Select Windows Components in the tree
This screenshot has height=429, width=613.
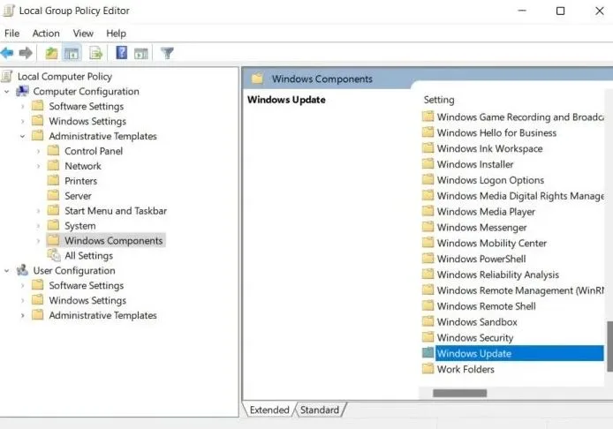tap(113, 240)
